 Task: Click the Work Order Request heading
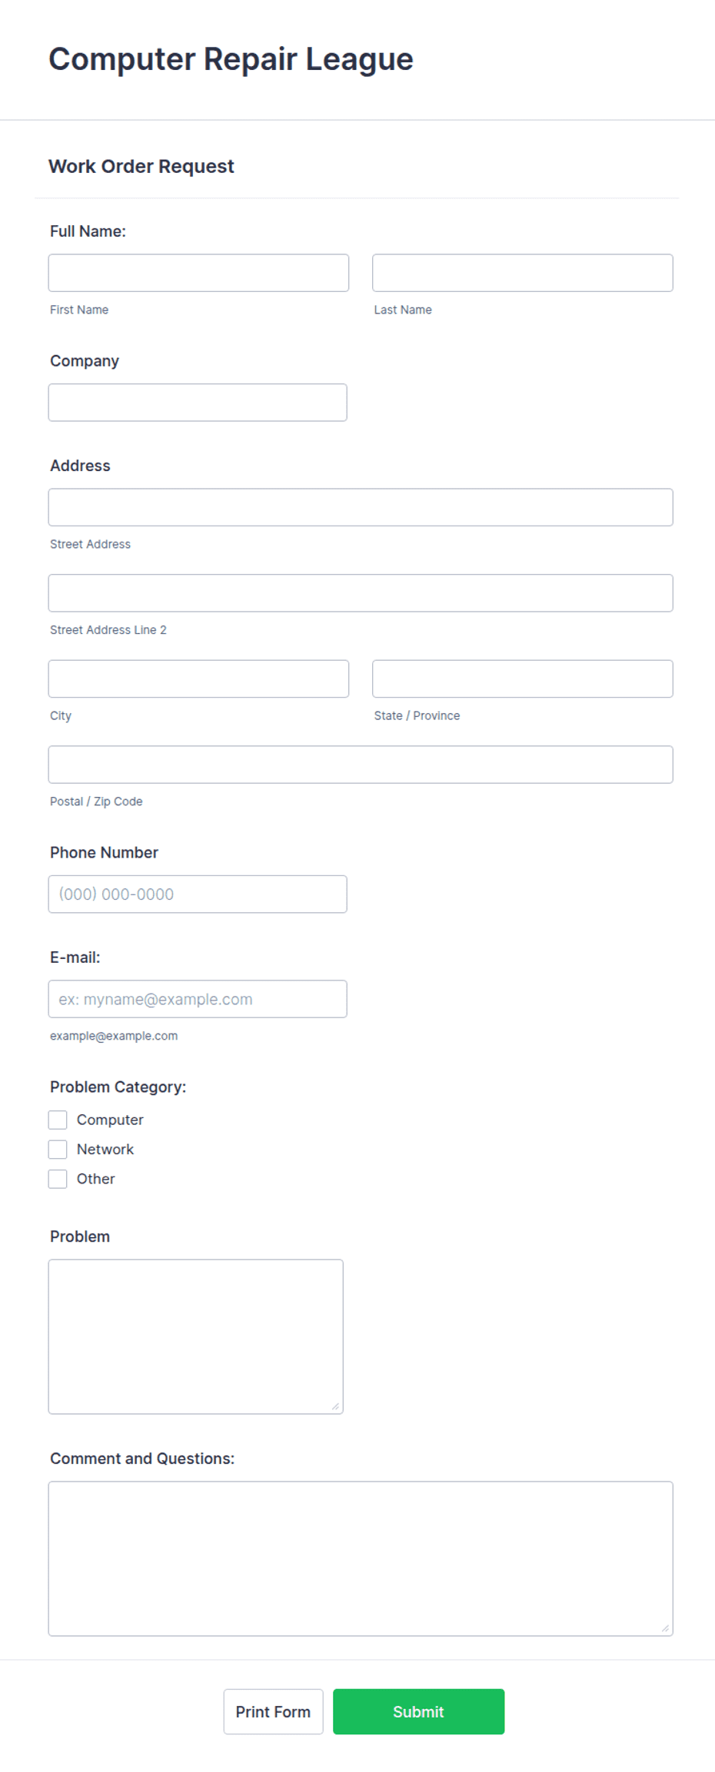tap(141, 166)
